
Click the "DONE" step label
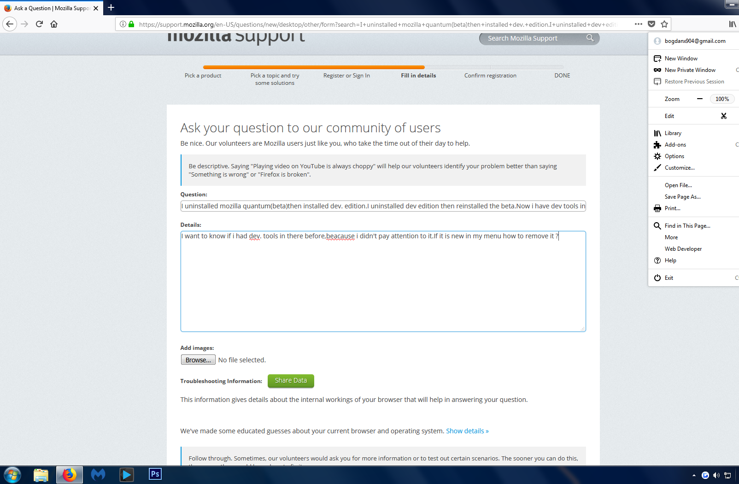pos(562,76)
